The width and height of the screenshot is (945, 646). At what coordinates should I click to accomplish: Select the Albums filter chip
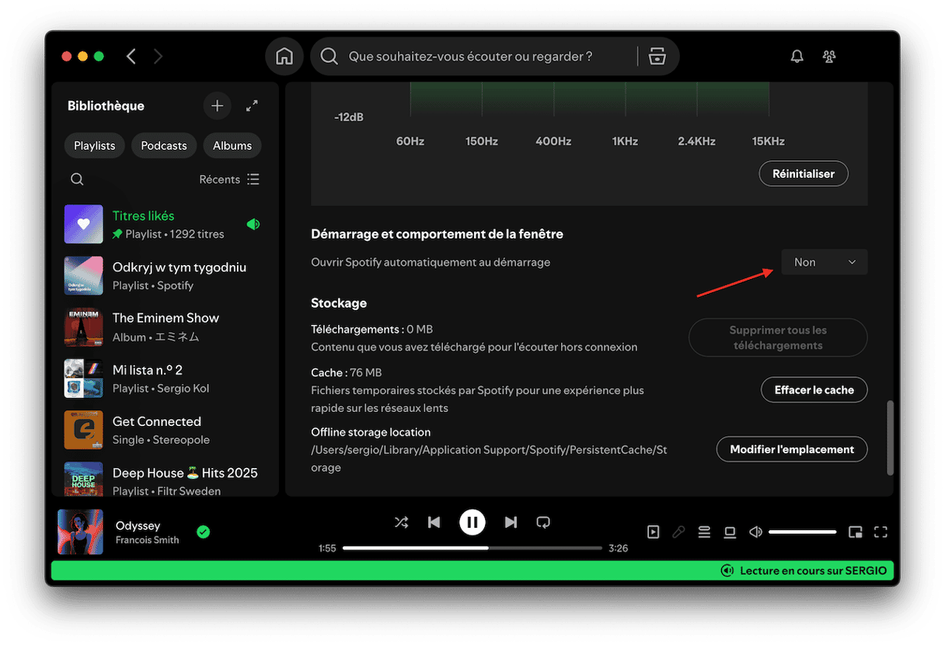(232, 145)
